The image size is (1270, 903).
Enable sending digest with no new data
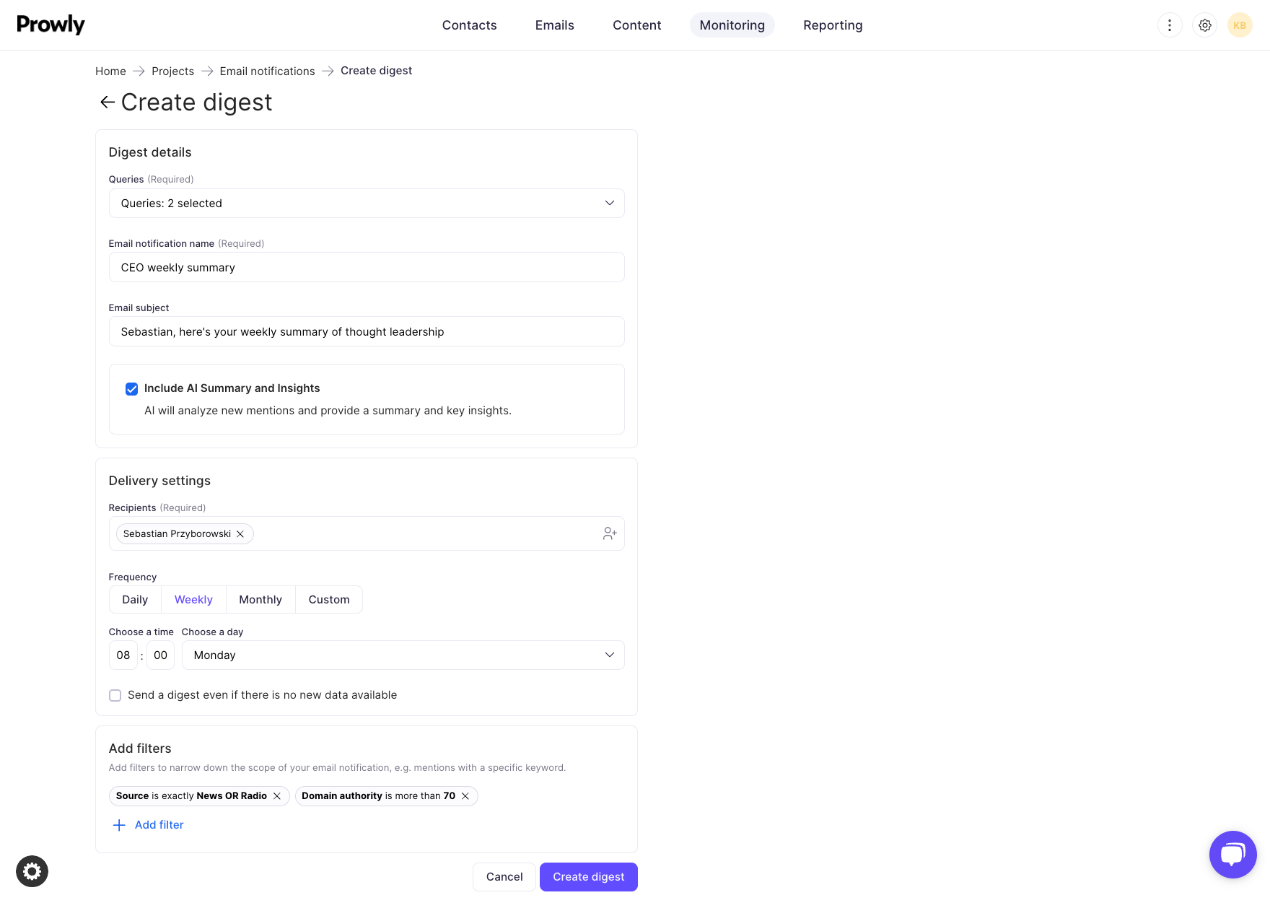tap(115, 695)
